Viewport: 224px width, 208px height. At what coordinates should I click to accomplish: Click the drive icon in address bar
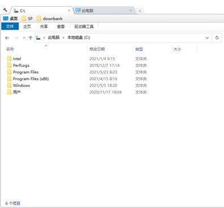click(38, 38)
